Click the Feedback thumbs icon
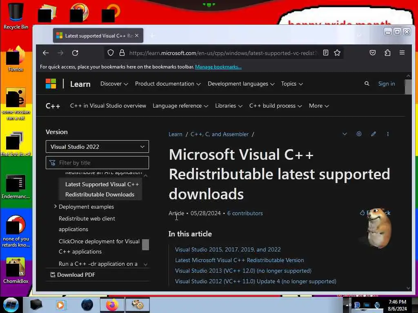This screenshot has width=418, height=313. click(x=362, y=213)
